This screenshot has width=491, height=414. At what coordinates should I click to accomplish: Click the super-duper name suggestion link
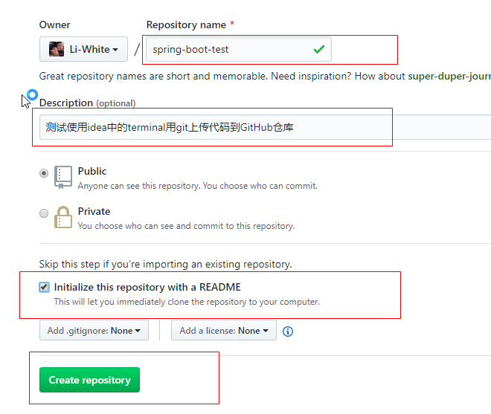point(449,76)
